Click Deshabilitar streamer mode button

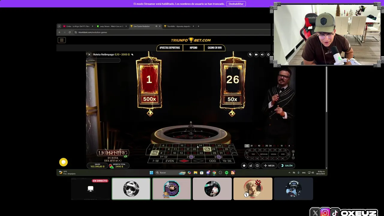(x=236, y=4)
